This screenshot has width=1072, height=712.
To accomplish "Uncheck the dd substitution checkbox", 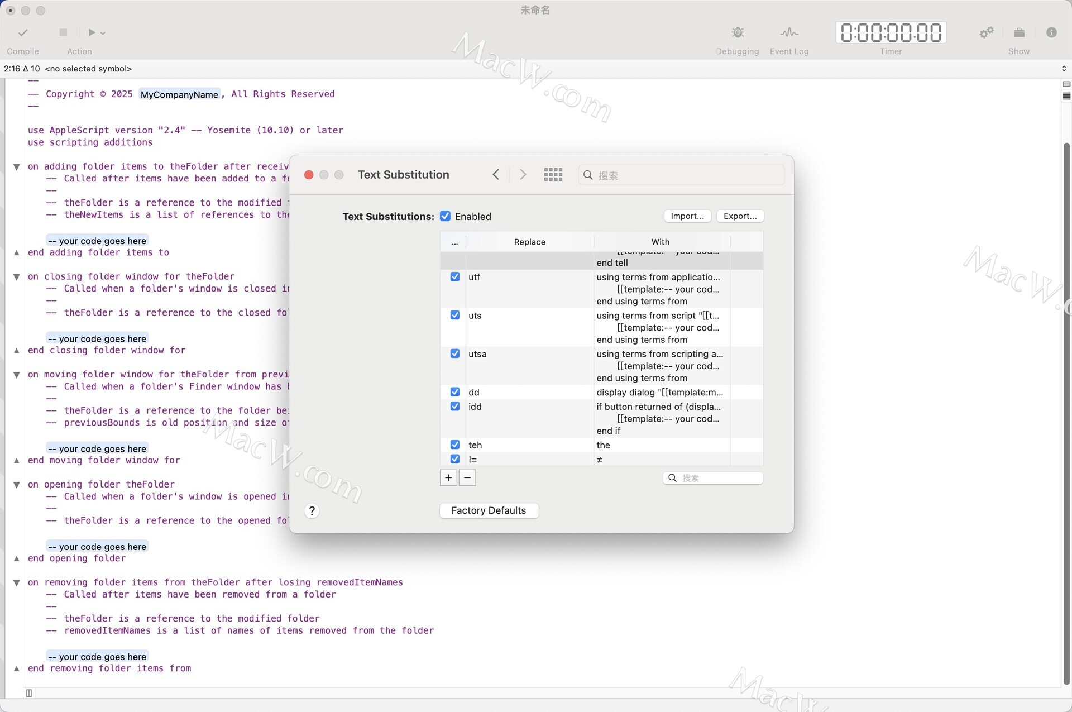I will coord(455,393).
